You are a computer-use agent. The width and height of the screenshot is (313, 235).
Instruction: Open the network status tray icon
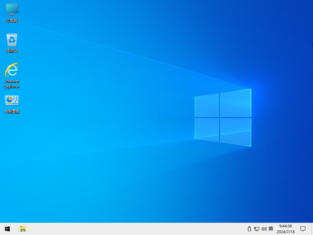pos(257,229)
